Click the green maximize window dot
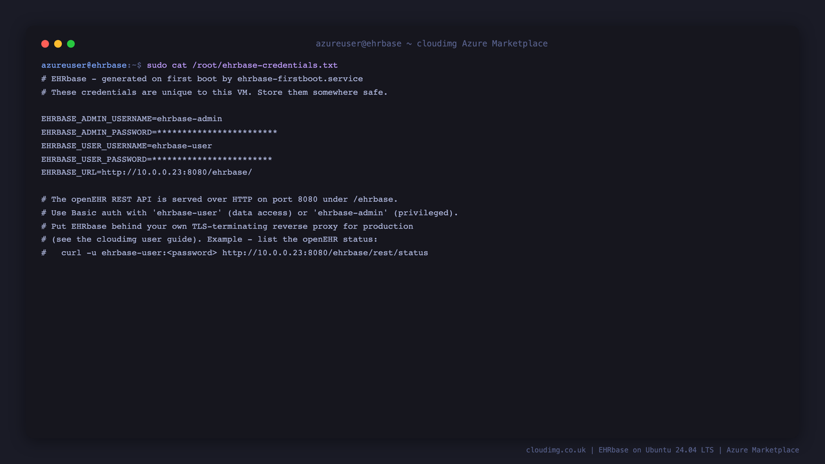 (71, 44)
